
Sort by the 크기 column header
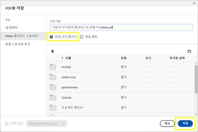(148, 58)
